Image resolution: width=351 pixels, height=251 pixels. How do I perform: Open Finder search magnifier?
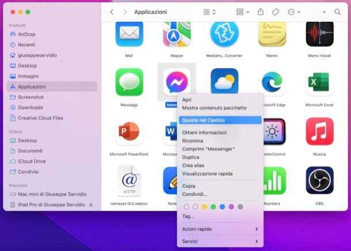(x=338, y=12)
